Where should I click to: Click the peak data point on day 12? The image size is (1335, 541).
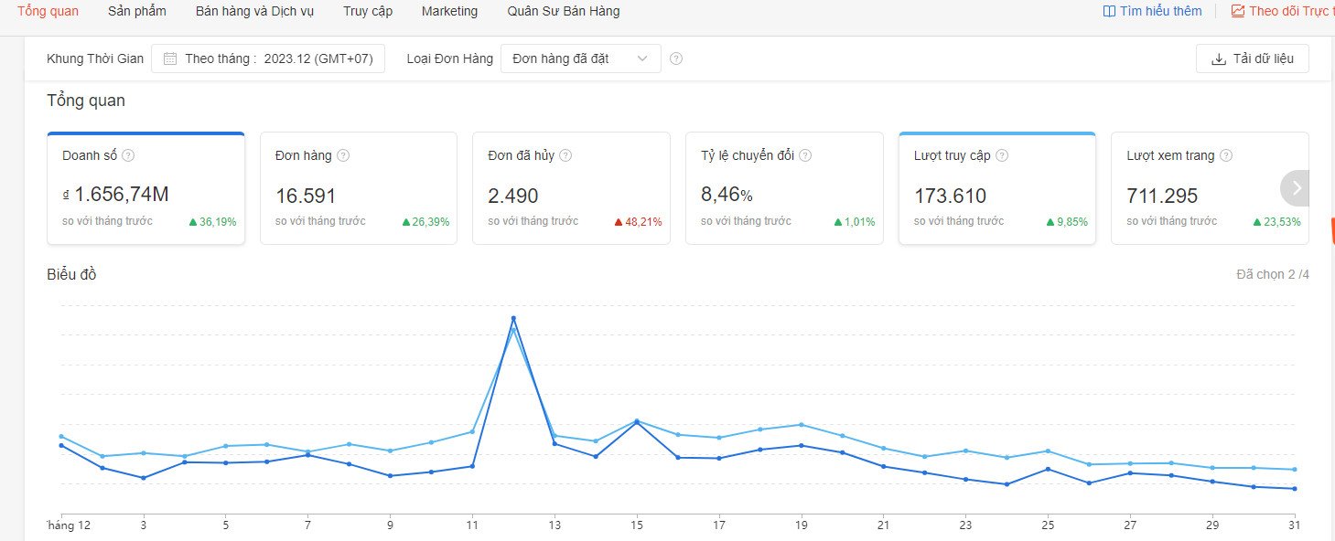click(x=513, y=318)
